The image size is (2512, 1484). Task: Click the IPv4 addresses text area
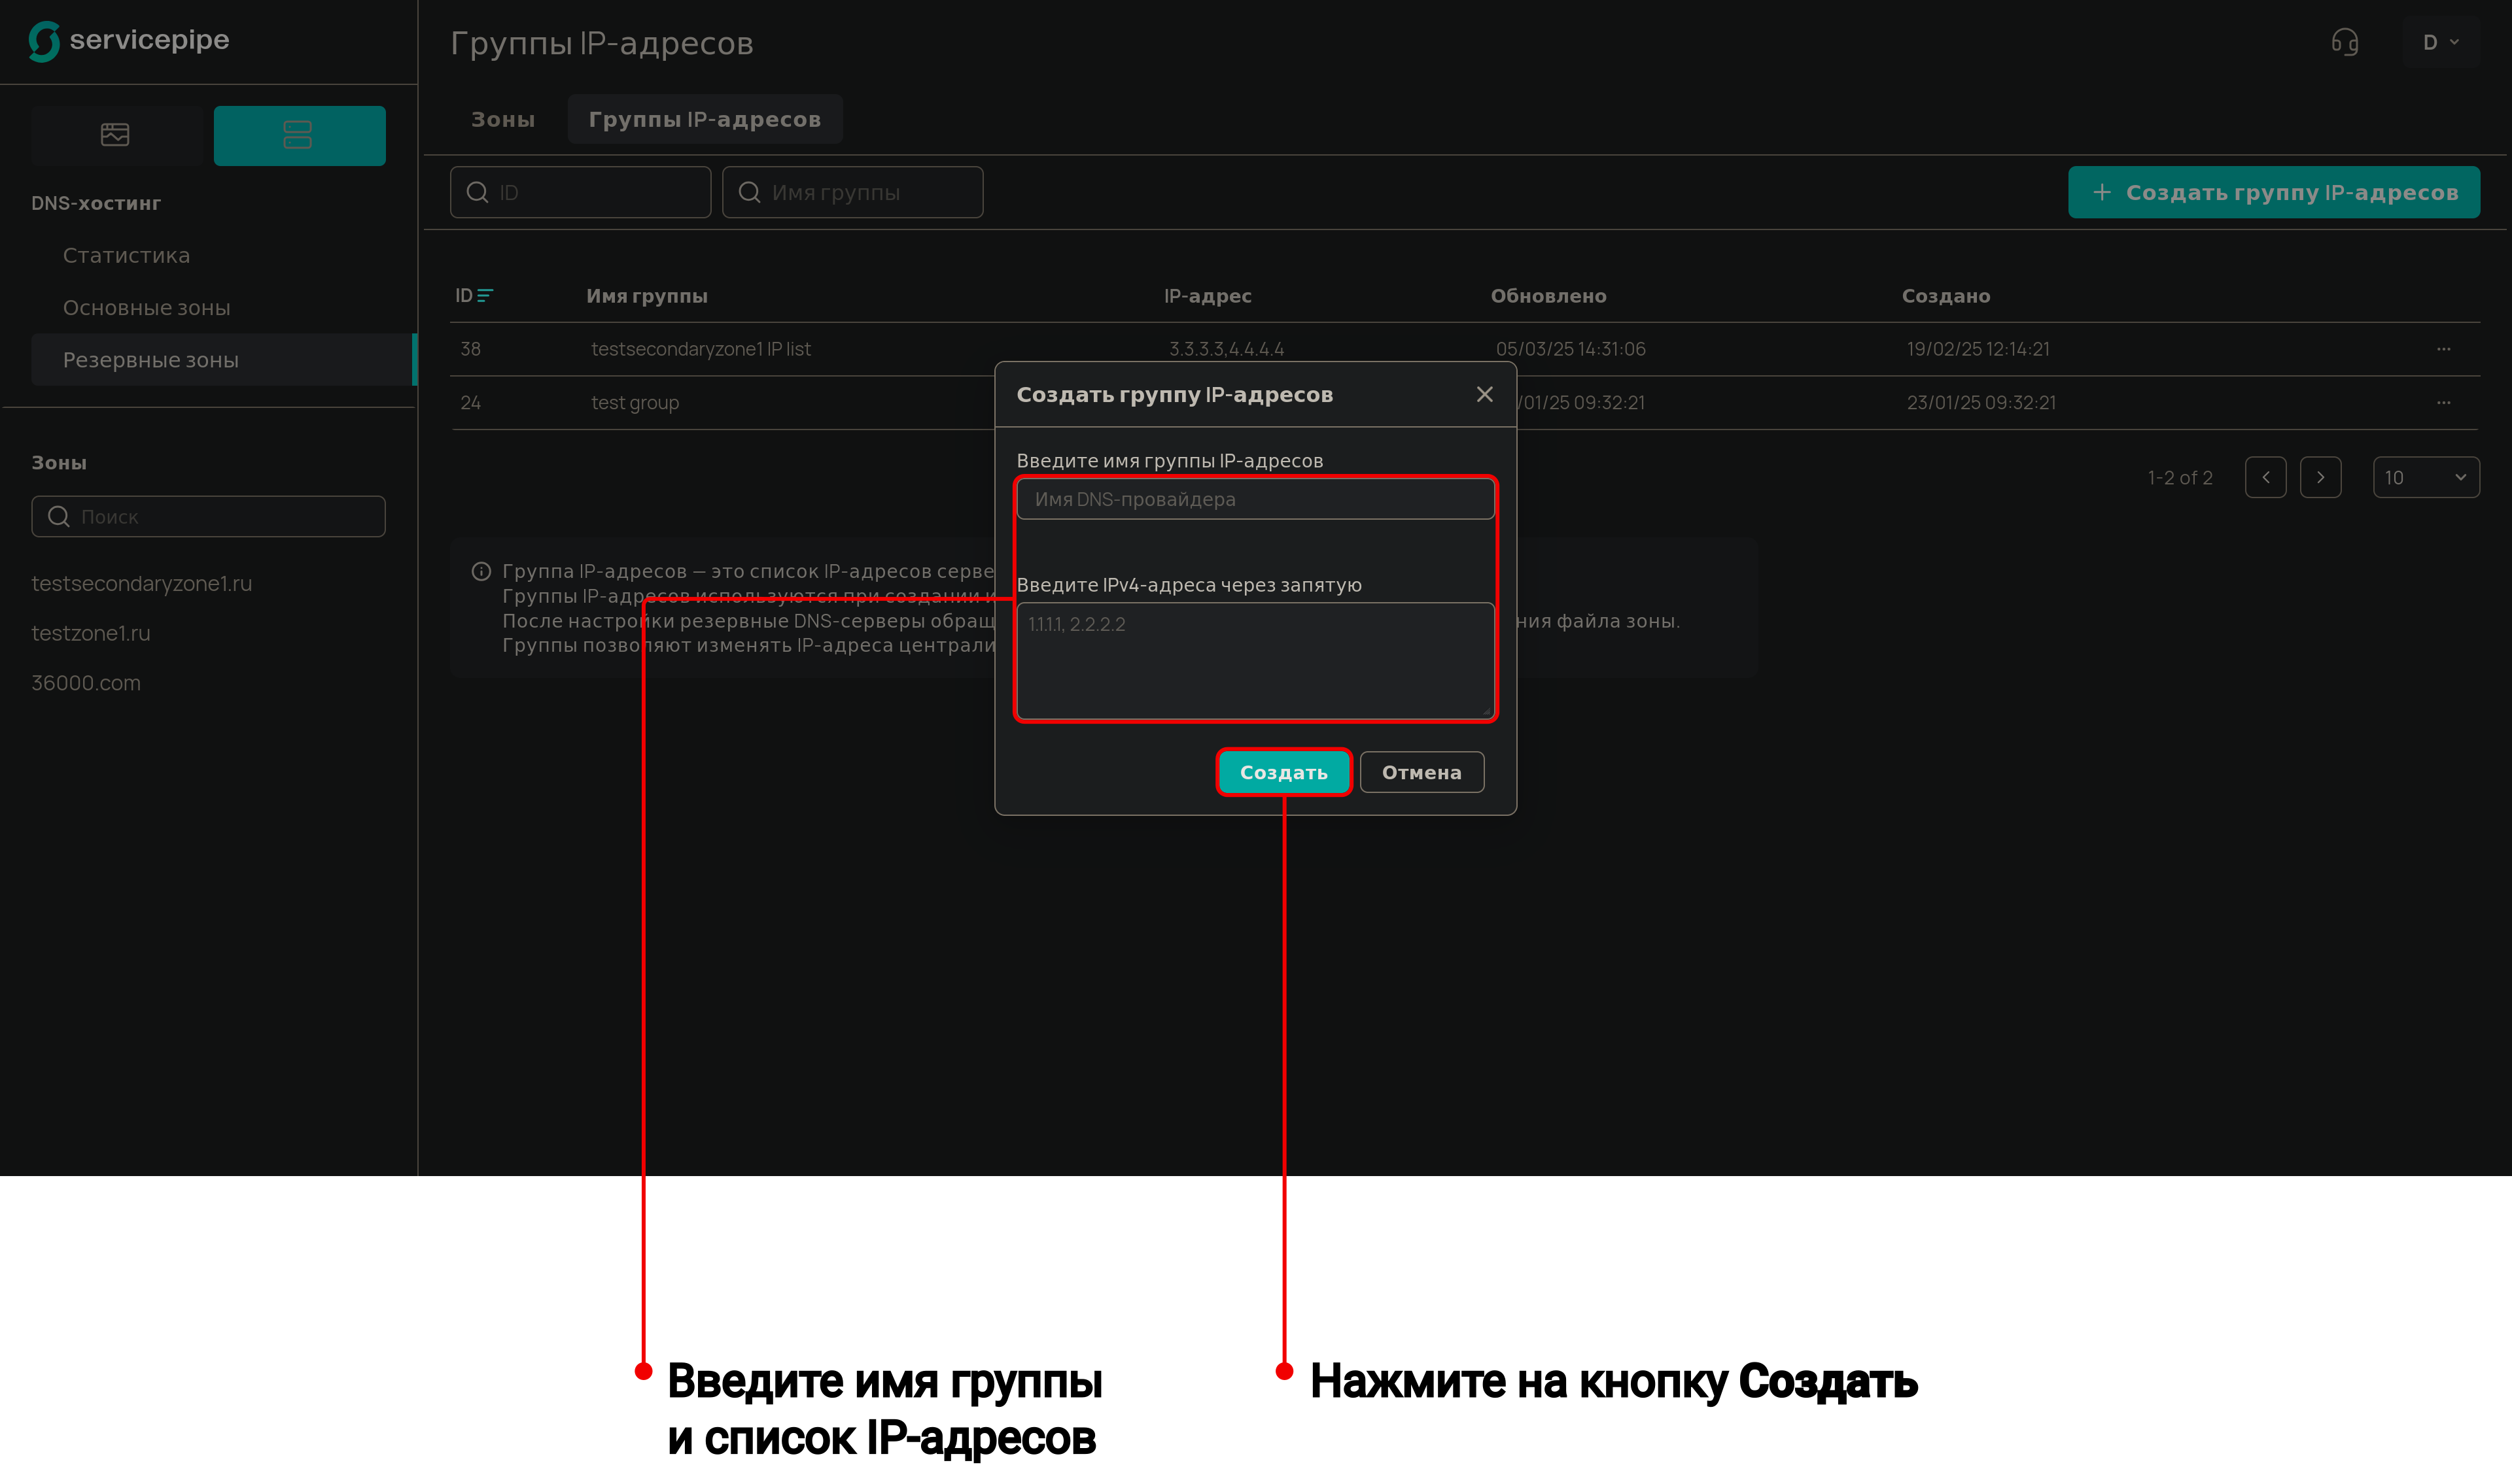coord(1255,660)
